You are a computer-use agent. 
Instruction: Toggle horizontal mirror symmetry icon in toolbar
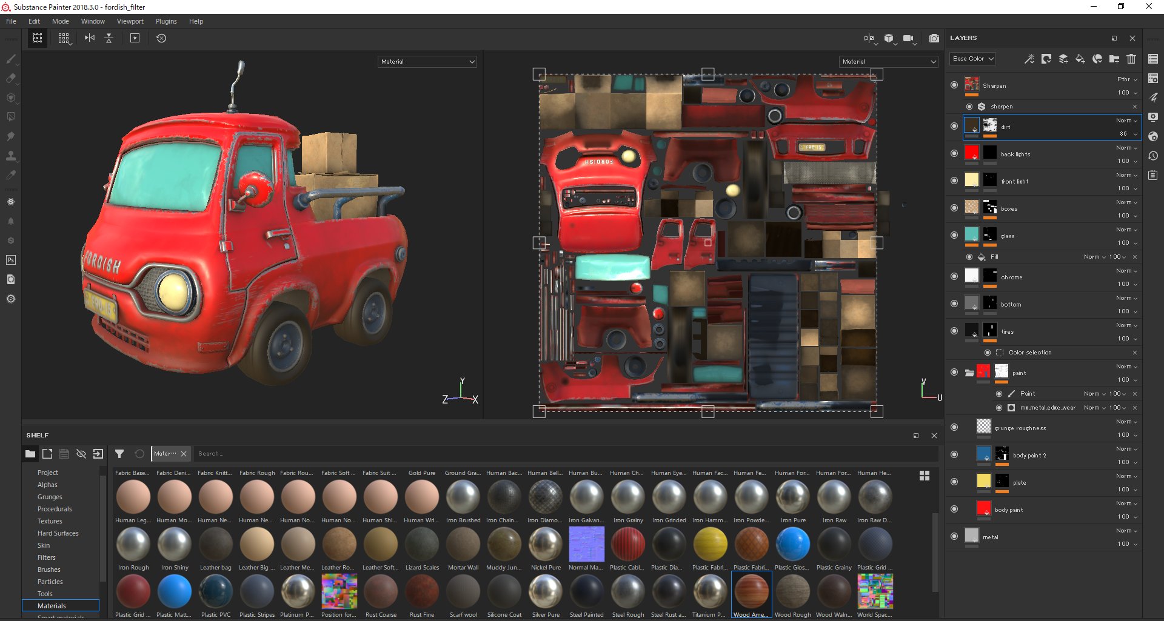pos(90,38)
